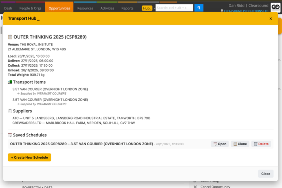The image size is (282, 188).
Task: Open the Clearsound logo avatar
Action: 275,7
